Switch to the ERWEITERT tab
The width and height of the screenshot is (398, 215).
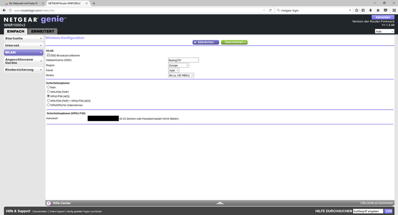point(43,31)
